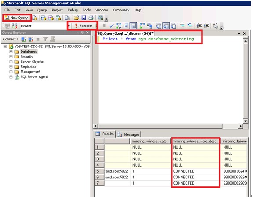Click Increase Indent icon
253x203 pixels.
[x=206, y=26]
